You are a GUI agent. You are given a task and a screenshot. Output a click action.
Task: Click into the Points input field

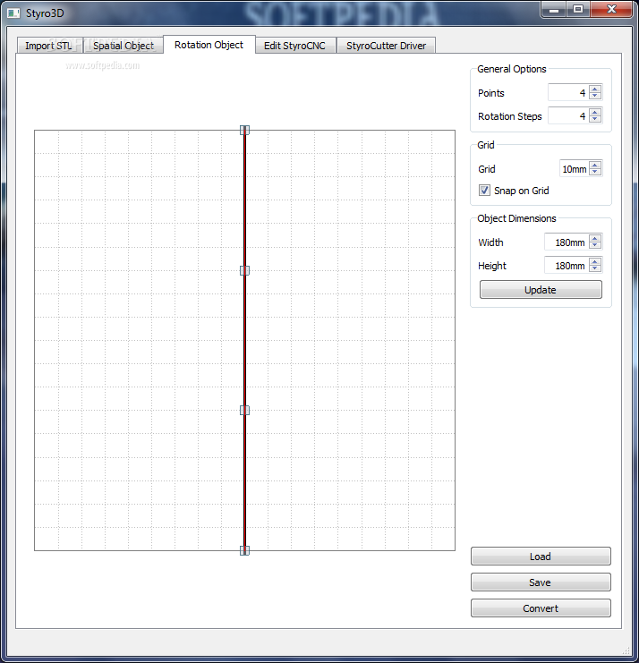pyautogui.click(x=568, y=92)
